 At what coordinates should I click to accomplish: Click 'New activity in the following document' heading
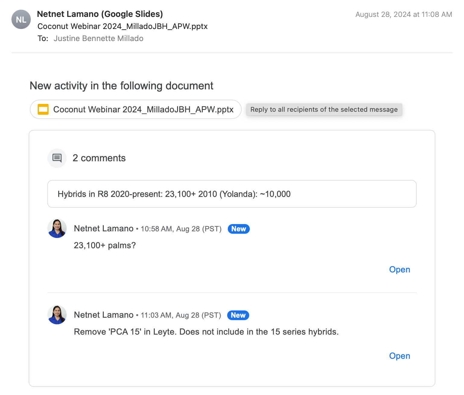coord(121,86)
